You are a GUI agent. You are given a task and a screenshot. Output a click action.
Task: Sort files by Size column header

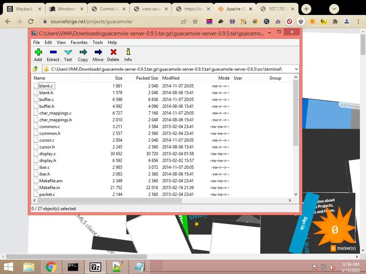click(106, 78)
